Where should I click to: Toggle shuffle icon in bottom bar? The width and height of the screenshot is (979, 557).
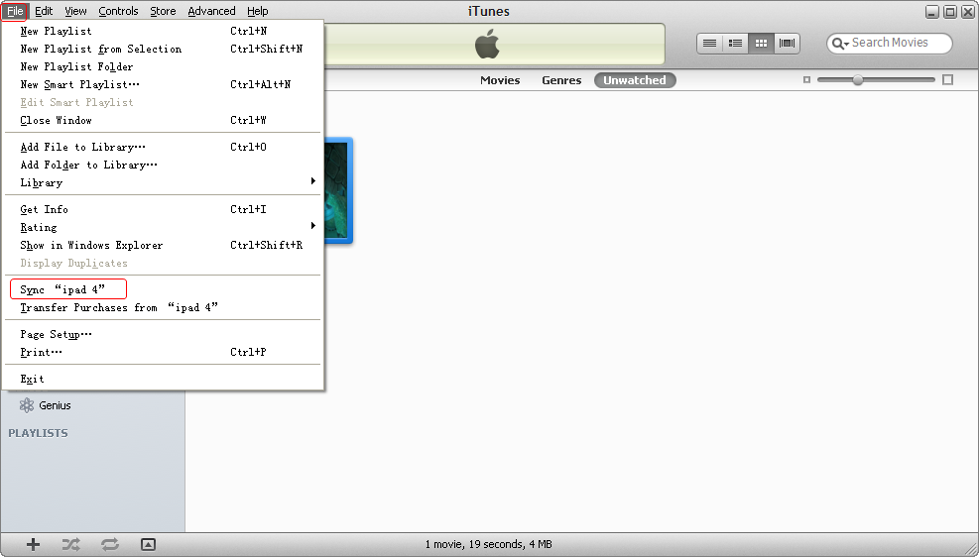click(71, 544)
